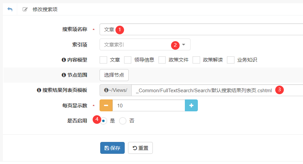Select the 是 radio button to enable
The height and width of the screenshot is (164, 303).
coord(104,121)
